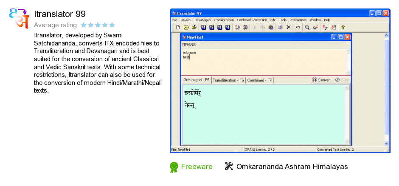Image resolution: width=399 pixels, height=186 pixels.
Task: Click 'Converted Text Line No. 2' status text
Action: pyautogui.click(x=335, y=149)
